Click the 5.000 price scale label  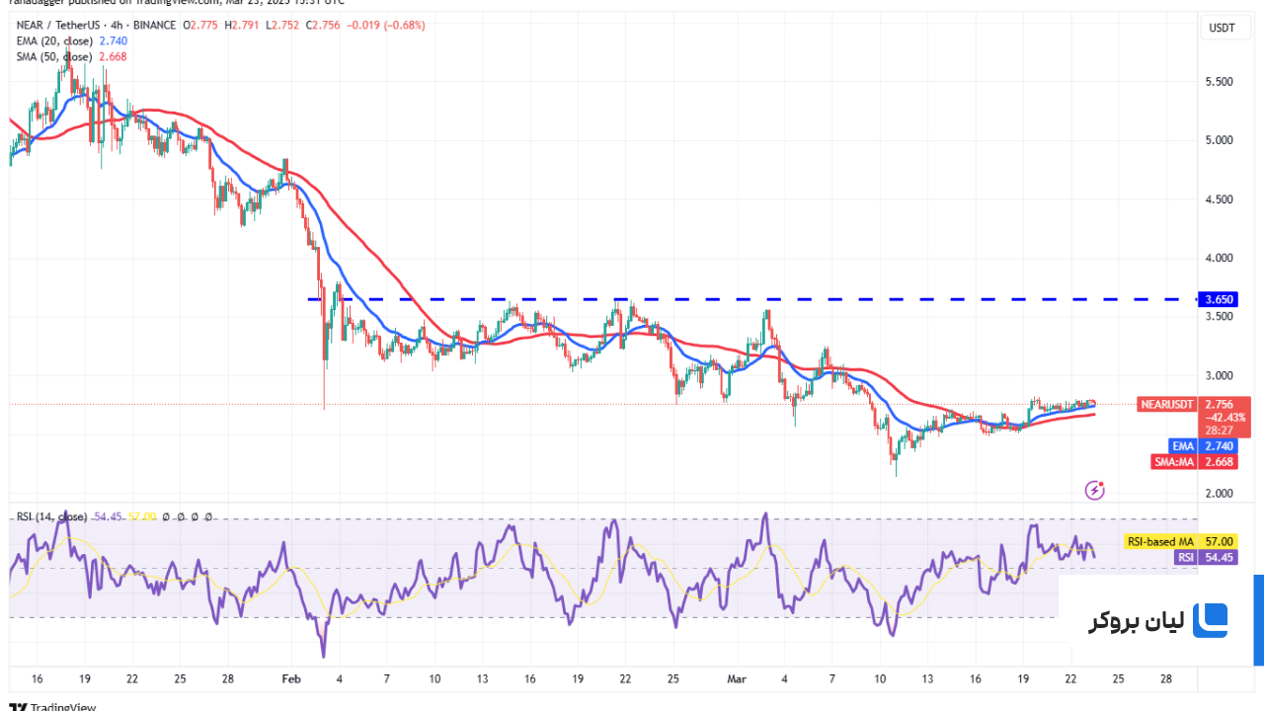pyautogui.click(x=1217, y=140)
